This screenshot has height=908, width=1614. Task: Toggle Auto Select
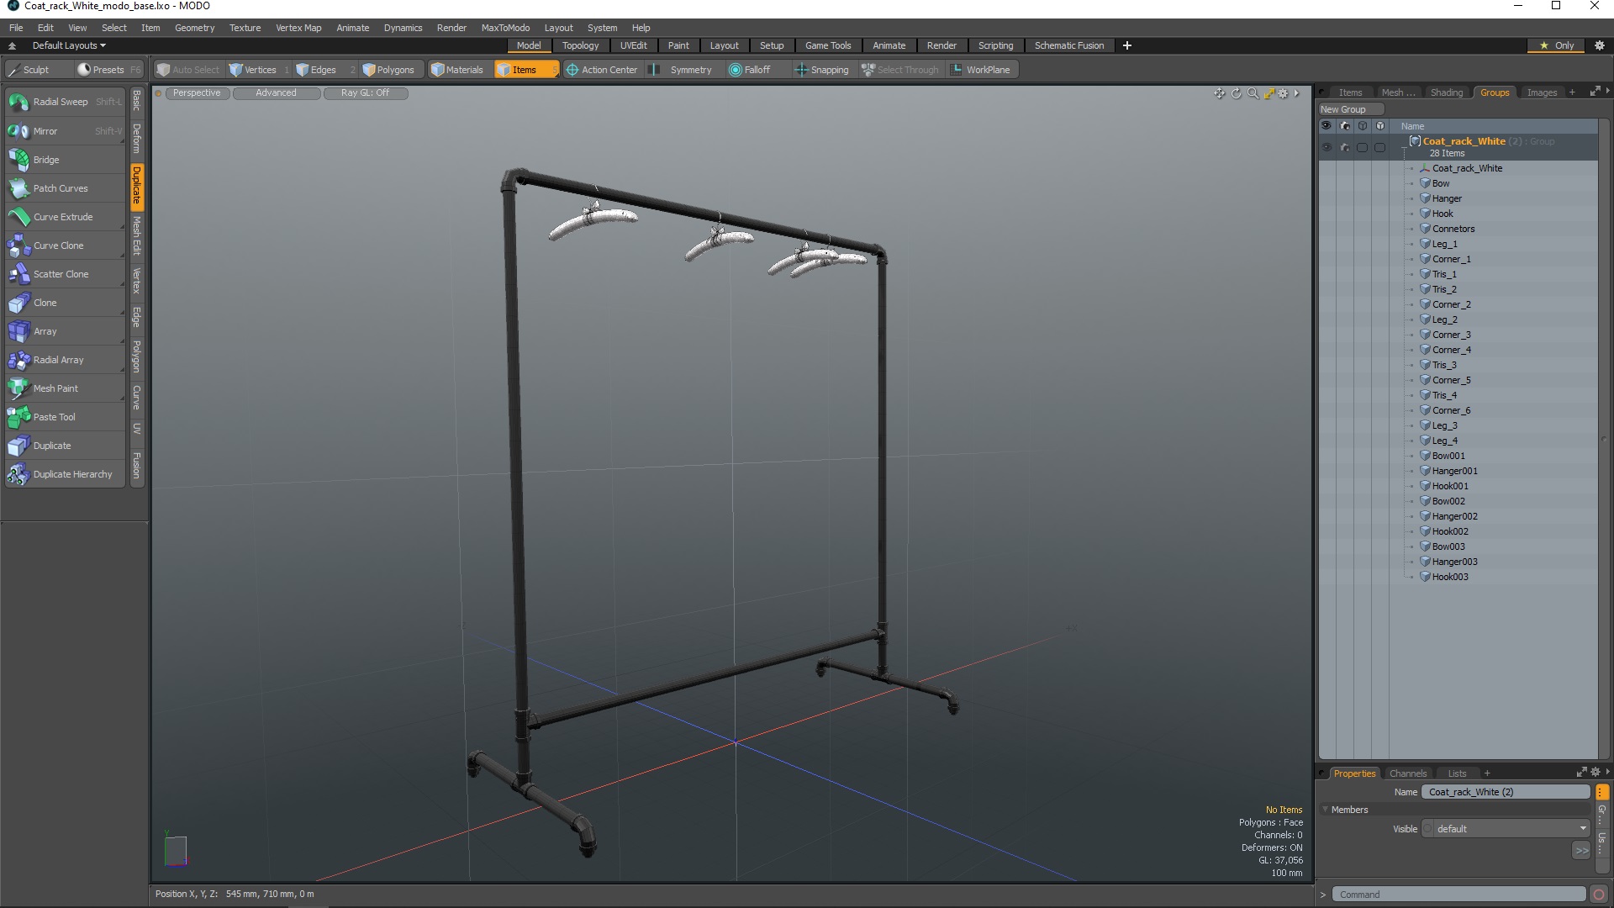pos(188,70)
